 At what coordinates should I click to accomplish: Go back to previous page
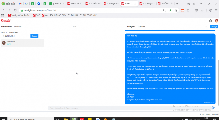coord(4,10)
